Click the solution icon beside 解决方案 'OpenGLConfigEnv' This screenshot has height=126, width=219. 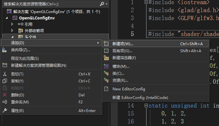tap(9, 11)
